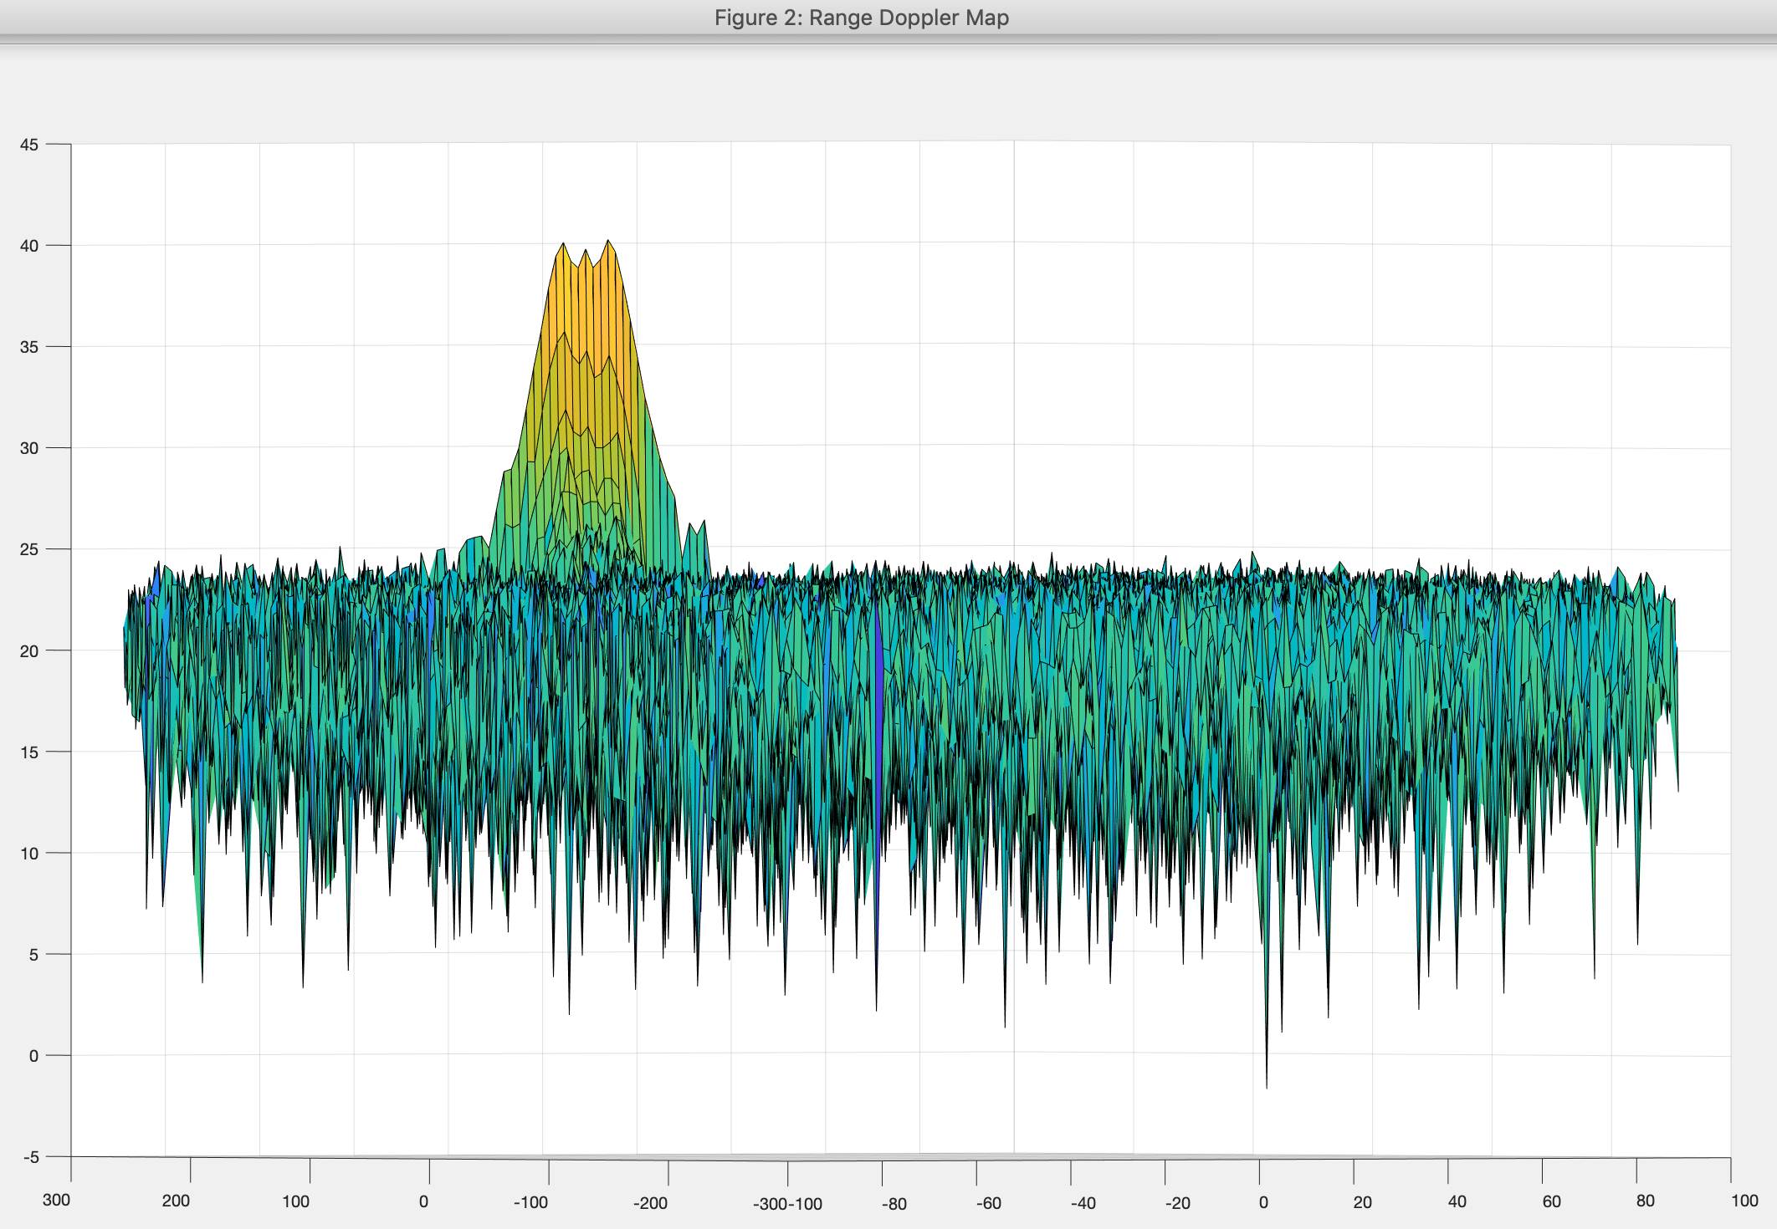Click the -200 tick label on bottom axis
1777x1229 pixels.
click(650, 1203)
